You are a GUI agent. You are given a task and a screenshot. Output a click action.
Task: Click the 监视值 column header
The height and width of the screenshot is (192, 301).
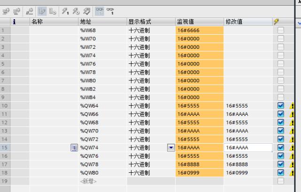(x=200, y=22)
